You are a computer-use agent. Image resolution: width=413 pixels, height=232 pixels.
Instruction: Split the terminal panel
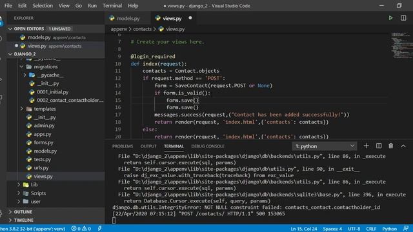pos(379,146)
